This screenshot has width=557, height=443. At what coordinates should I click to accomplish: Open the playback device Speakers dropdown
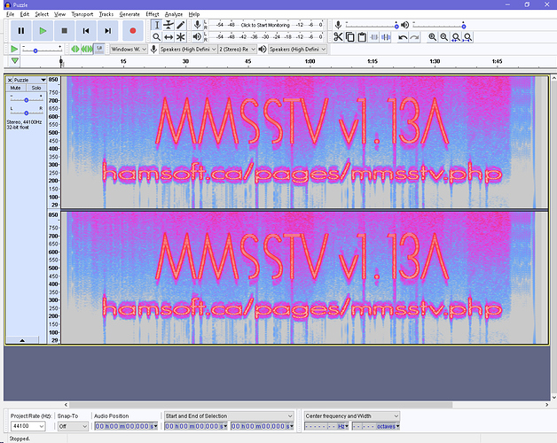tap(297, 49)
